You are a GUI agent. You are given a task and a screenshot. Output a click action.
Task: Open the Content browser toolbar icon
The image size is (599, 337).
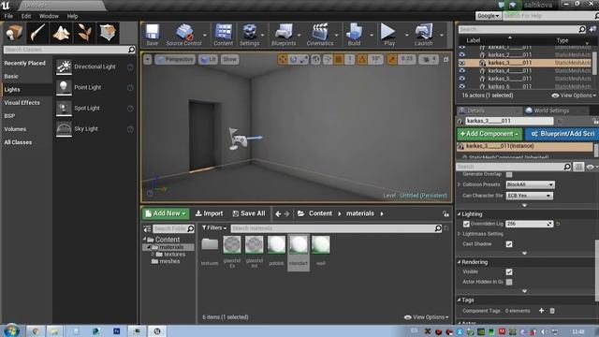click(223, 35)
